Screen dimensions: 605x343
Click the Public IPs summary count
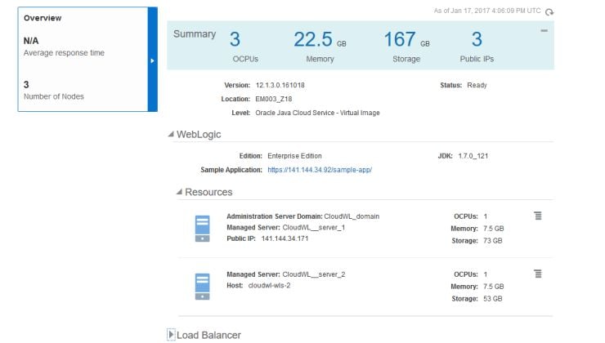point(477,39)
